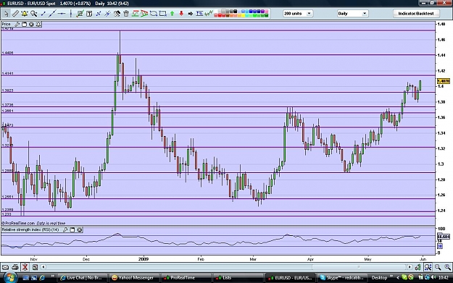Switch to Yahoo! Messenger taskbar window

(133, 278)
